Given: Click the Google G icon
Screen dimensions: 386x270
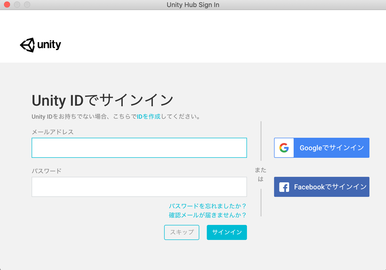Looking at the screenshot, I should pyautogui.click(x=284, y=148).
